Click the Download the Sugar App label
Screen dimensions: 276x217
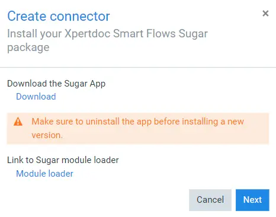coord(56,84)
